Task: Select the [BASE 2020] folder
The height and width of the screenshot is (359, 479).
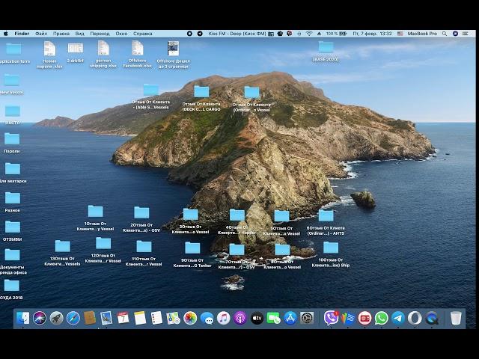Action: [x=326, y=52]
